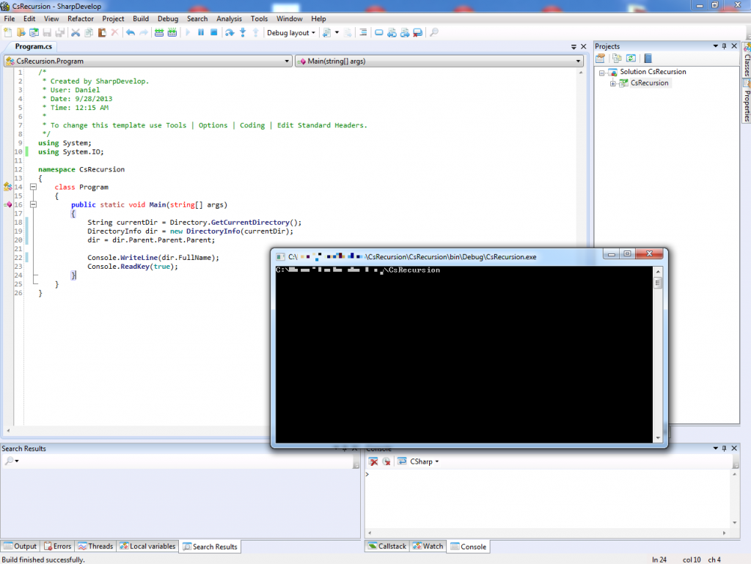
Task: Click the Pause debugger toolbar icon
Action: click(201, 32)
